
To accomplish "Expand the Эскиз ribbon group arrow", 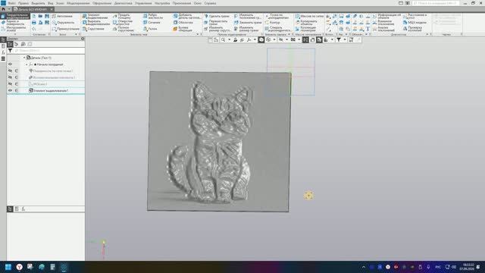I will coord(76,34).
